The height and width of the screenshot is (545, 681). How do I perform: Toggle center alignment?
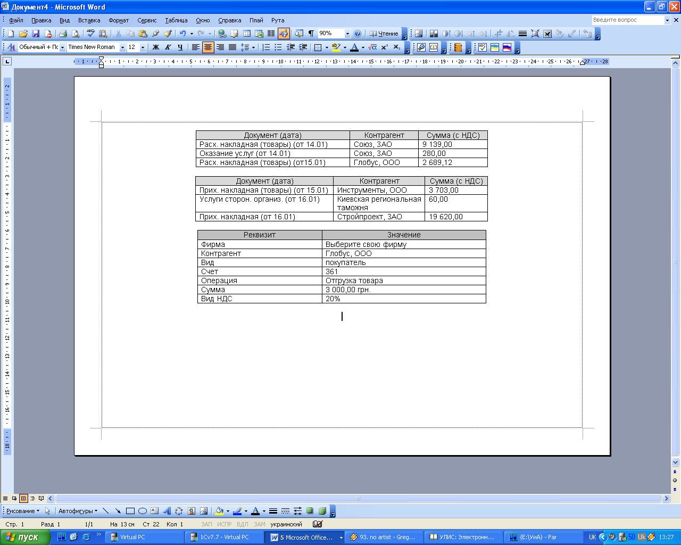click(x=208, y=47)
